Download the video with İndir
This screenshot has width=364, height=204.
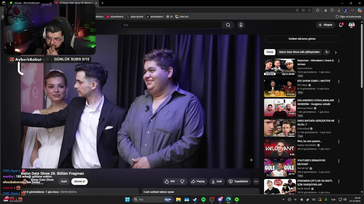click(217, 181)
